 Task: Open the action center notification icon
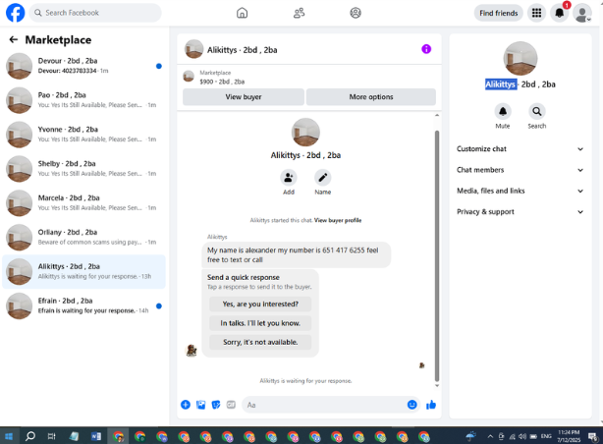point(592,436)
